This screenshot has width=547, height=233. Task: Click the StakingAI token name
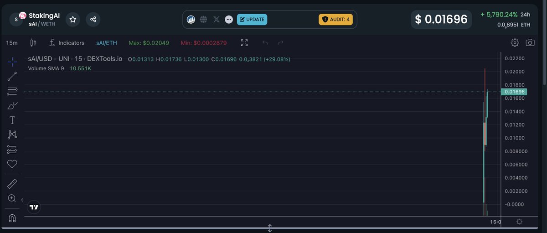[44, 16]
